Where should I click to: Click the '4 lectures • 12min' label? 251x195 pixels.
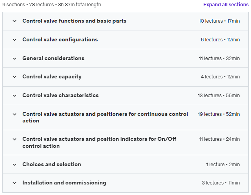point(220,77)
